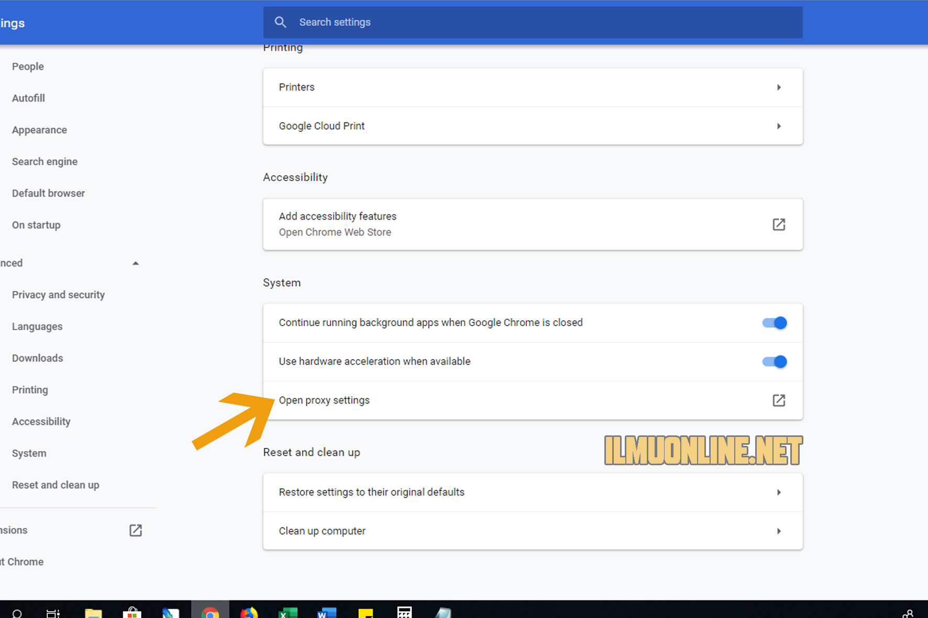The image size is (928, 618).
Task: Click external link icon beside Open proxy settings
Action: (779, 400)
